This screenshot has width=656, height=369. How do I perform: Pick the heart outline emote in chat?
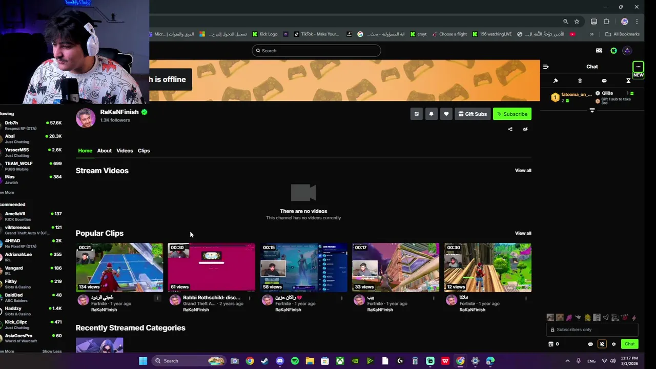[606, 318]
